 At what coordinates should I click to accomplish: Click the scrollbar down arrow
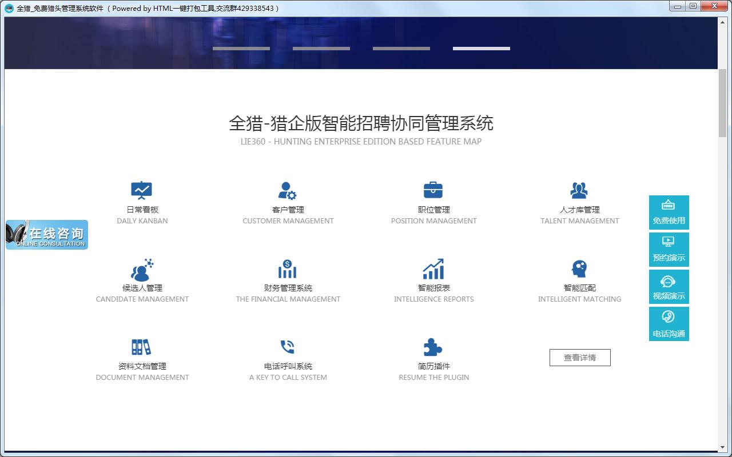click(722, 447)
